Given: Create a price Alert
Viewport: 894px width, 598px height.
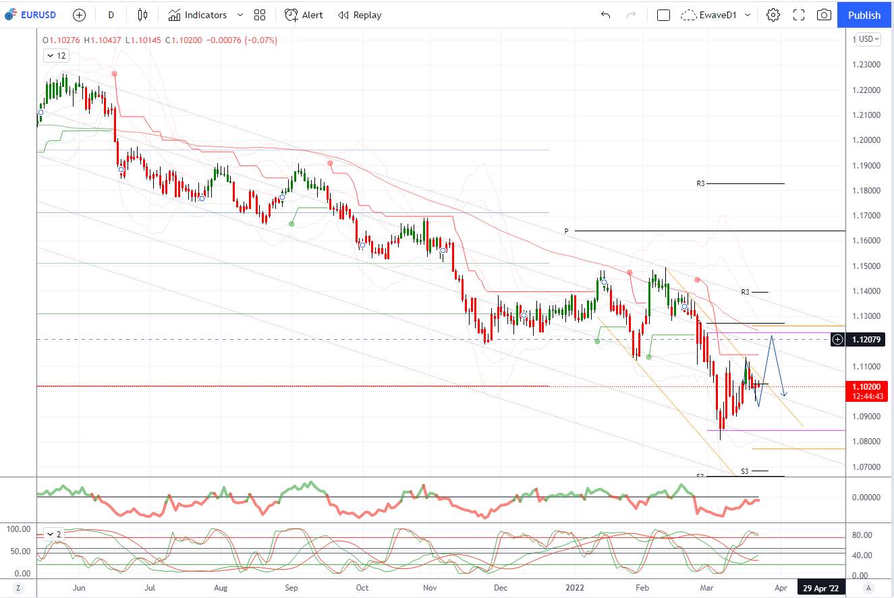Looking at the screenshot, I should pos(304,15).
